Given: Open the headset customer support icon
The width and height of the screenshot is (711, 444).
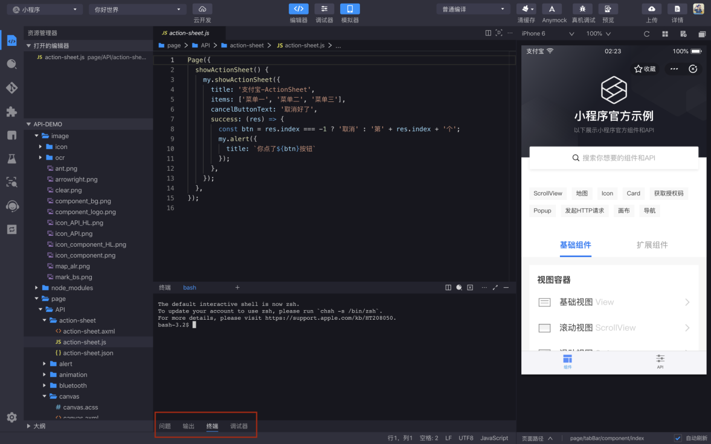Looking at the screenshot, I should (12, 206).
